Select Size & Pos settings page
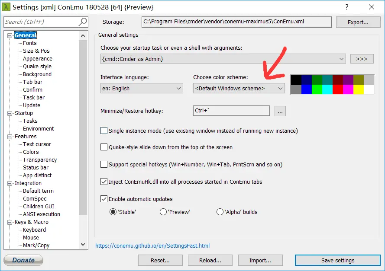This screenshot has width=385, height=271. [36, 51]
